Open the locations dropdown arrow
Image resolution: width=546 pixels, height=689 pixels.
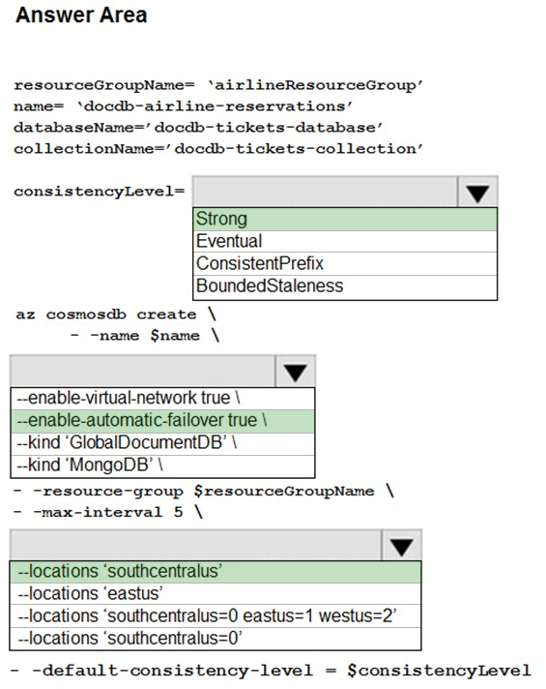pos(402,545)
